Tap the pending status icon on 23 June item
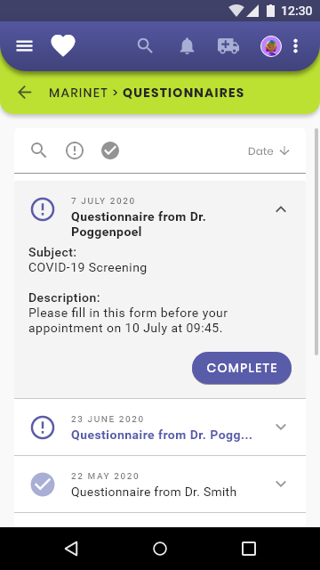320x570 pixels. 43,427
